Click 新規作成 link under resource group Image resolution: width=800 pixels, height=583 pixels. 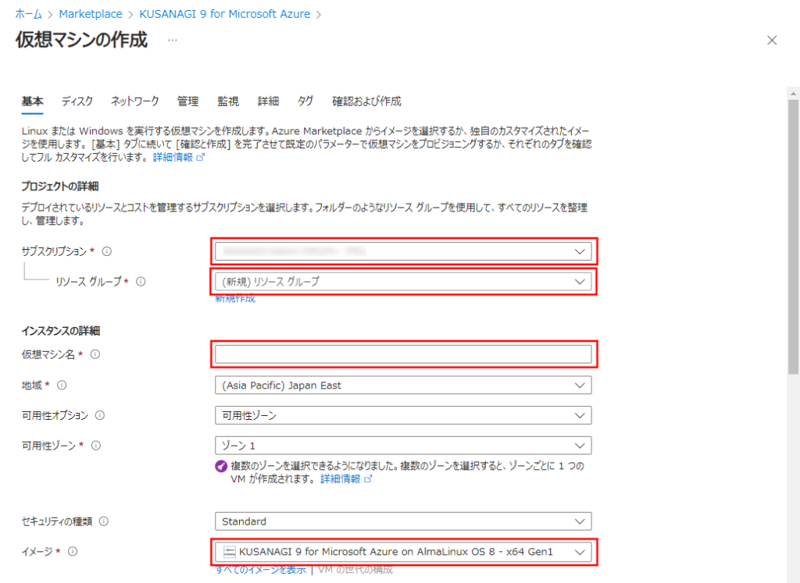[x=235, y=299]
